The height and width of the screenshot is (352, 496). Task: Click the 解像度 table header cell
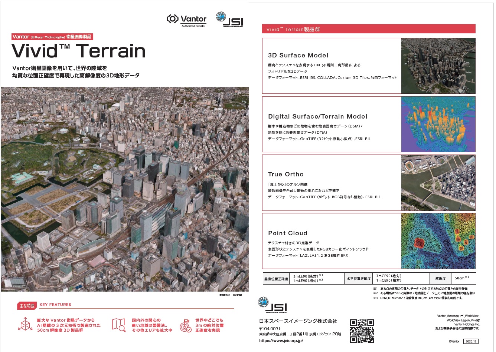point(441,278)
